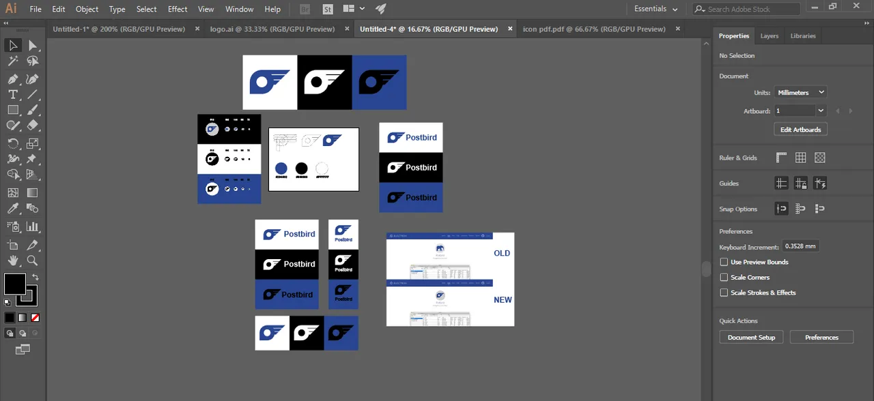Select the Symbol Sprayer tool

(x=13, y=226)
